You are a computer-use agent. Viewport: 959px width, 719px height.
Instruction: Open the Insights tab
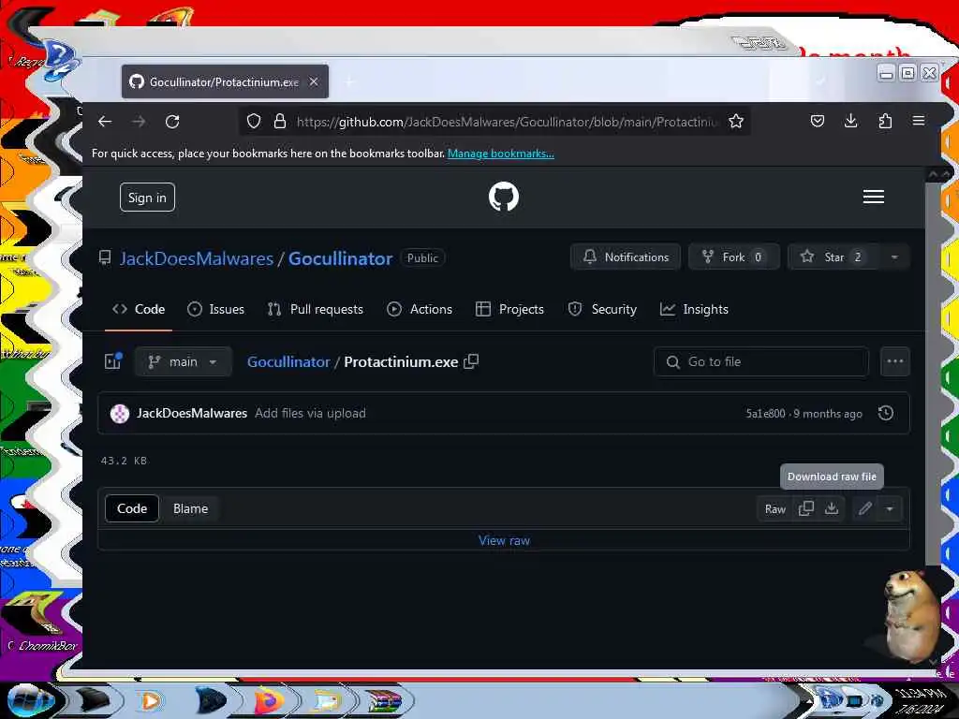[x=694, y=309]
